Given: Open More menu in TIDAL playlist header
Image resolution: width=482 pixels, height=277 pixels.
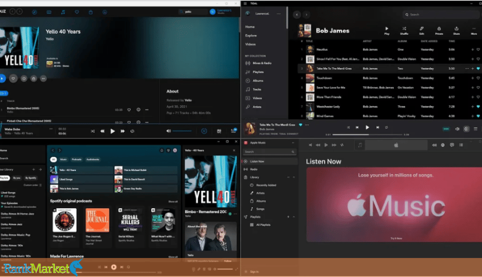Looking at the screenshot, I should coord(474,30).
